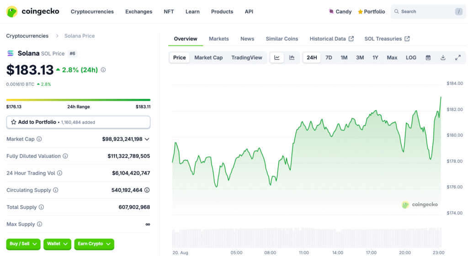Image resolution: width=468 pixels, height=256 pixels.
Task: Click the $6,104,420,747 trading volume value
Action: (131, 173)
